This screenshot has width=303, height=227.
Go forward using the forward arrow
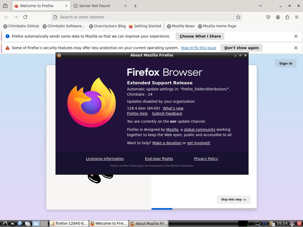tap(16, 17)
